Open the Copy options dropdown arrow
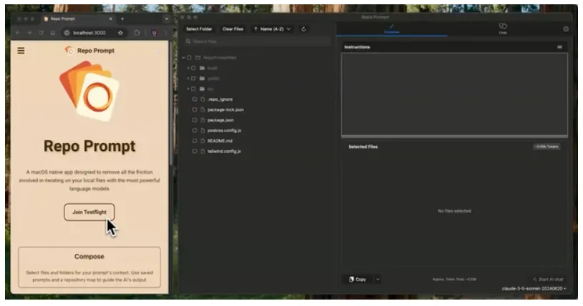Screen dimensions: 583x306 (x=377, y=280)
